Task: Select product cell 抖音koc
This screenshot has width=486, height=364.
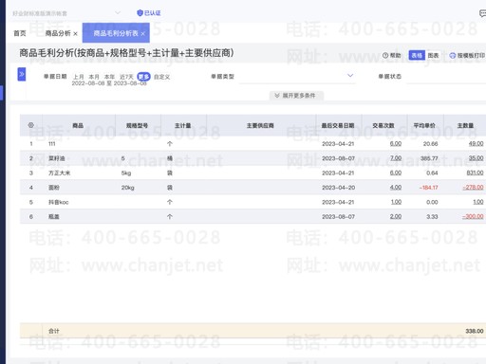Action: [x=59, y=202]
